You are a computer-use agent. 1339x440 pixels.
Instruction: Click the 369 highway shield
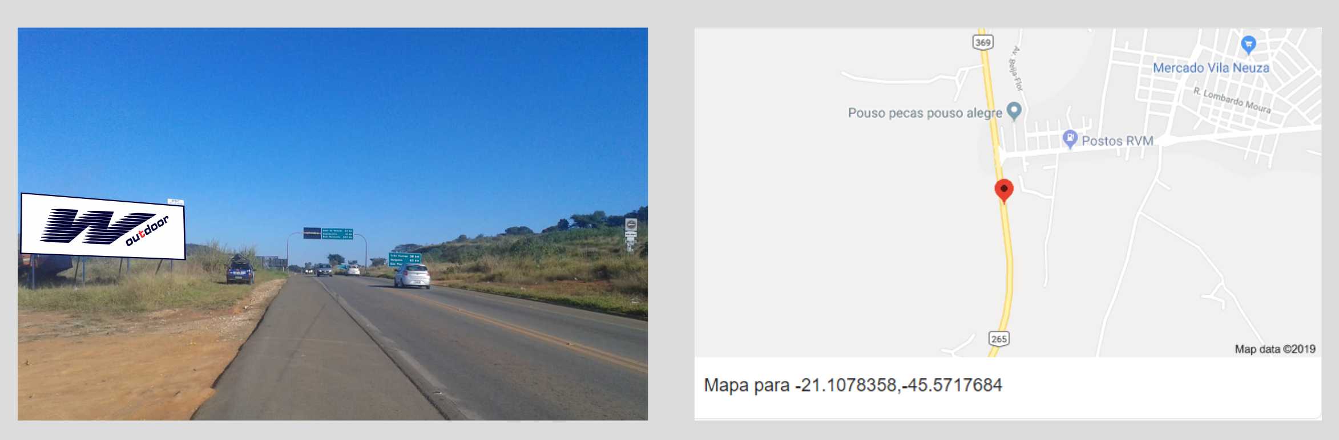[983, 42]
